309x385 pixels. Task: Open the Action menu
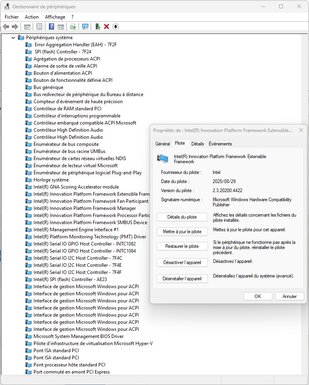coord(32,17)
